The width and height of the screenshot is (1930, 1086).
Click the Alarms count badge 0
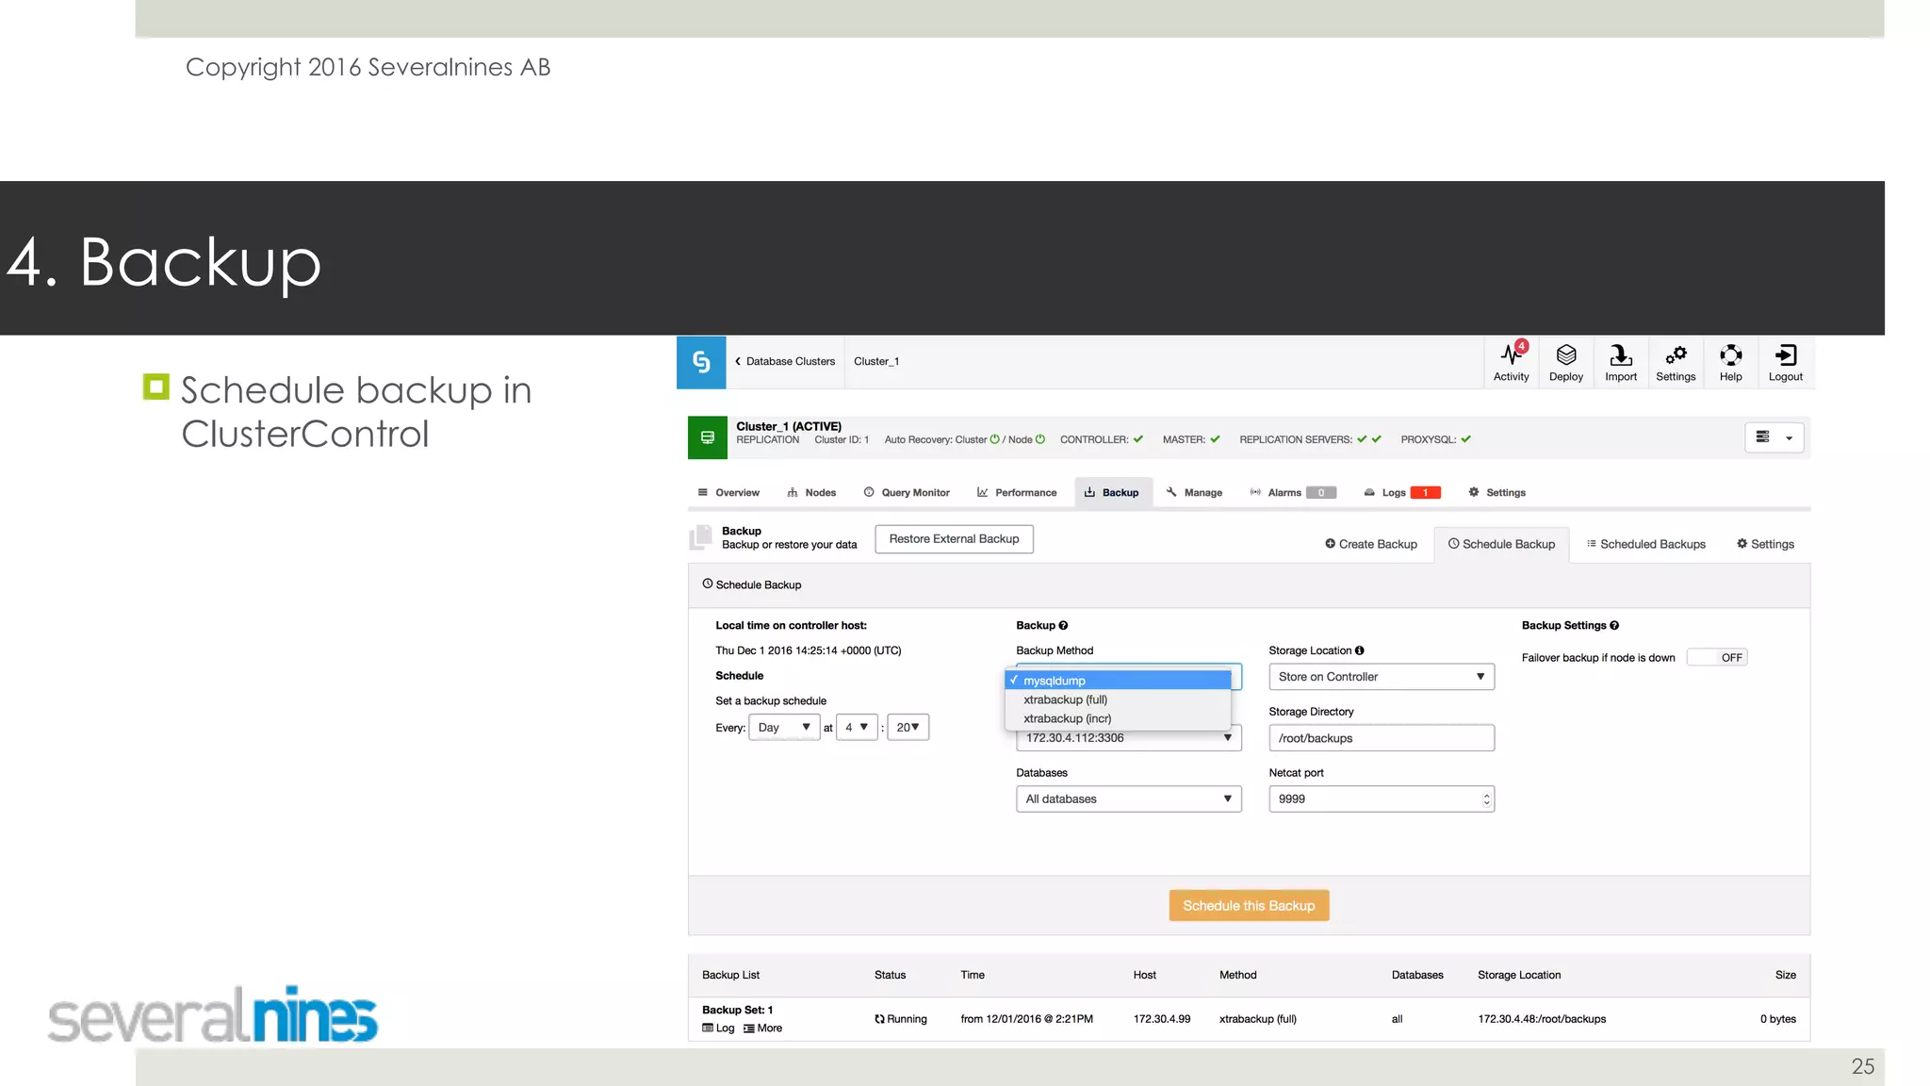[1321, 492]
